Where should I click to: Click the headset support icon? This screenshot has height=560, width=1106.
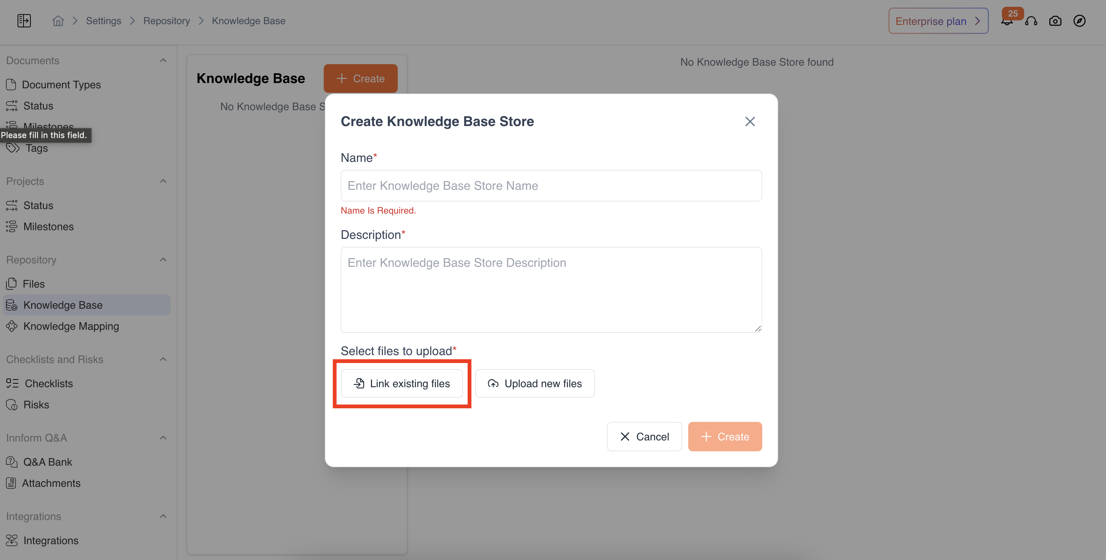coord(1031,21)
